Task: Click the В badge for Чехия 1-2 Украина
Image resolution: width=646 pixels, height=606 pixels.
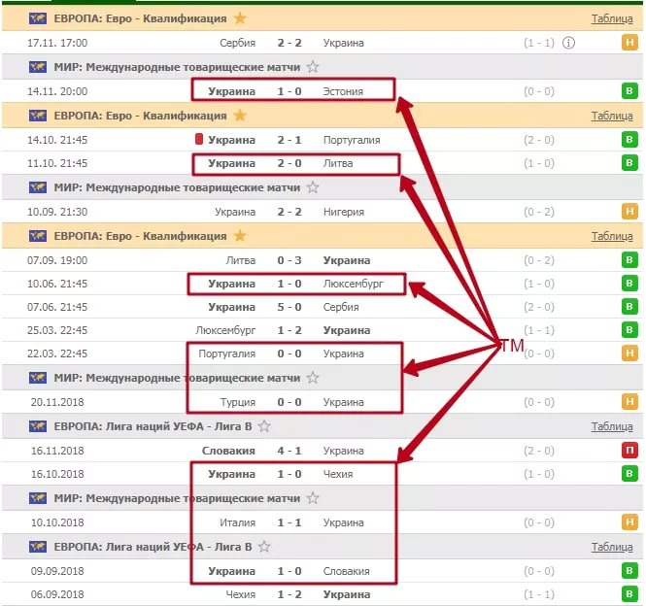Action: click(629, 594)
